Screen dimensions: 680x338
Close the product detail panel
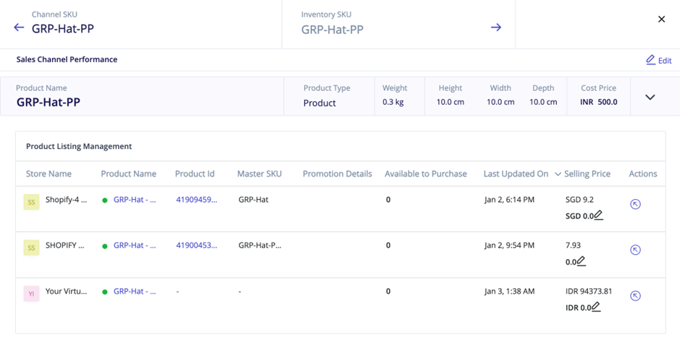(x=661, y=19)
